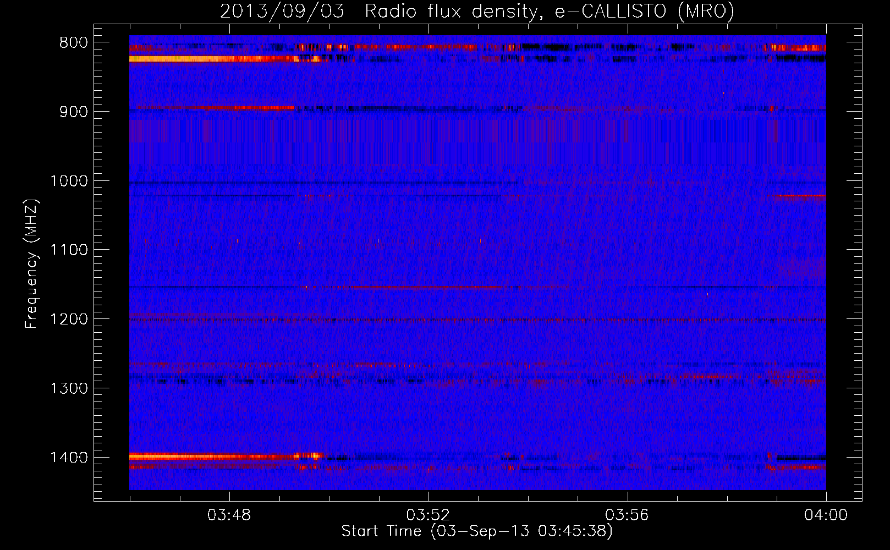Click the bright orange band near 1400 MHz
Viewport: 890px width, 550px height.
(x=226, y=456)
